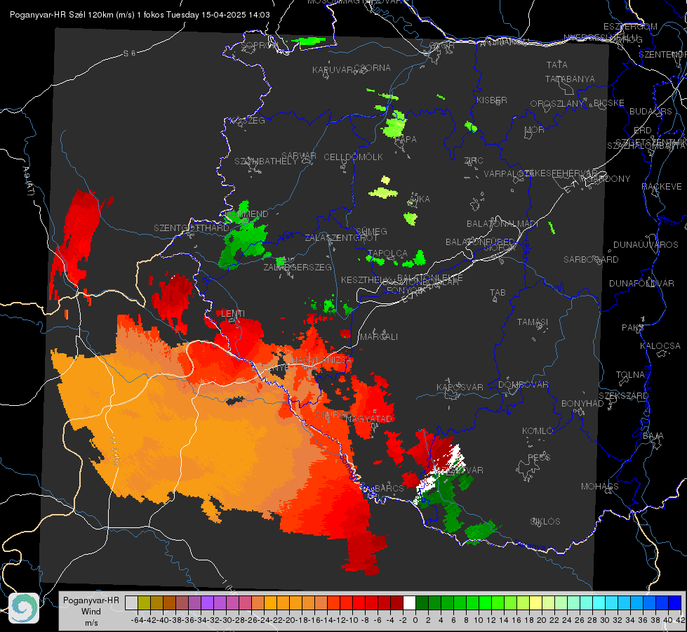Viewport: 687px width, 632px height.
Task: Select the cyan swatch between 28 and 30
Action: coord(599,603)
